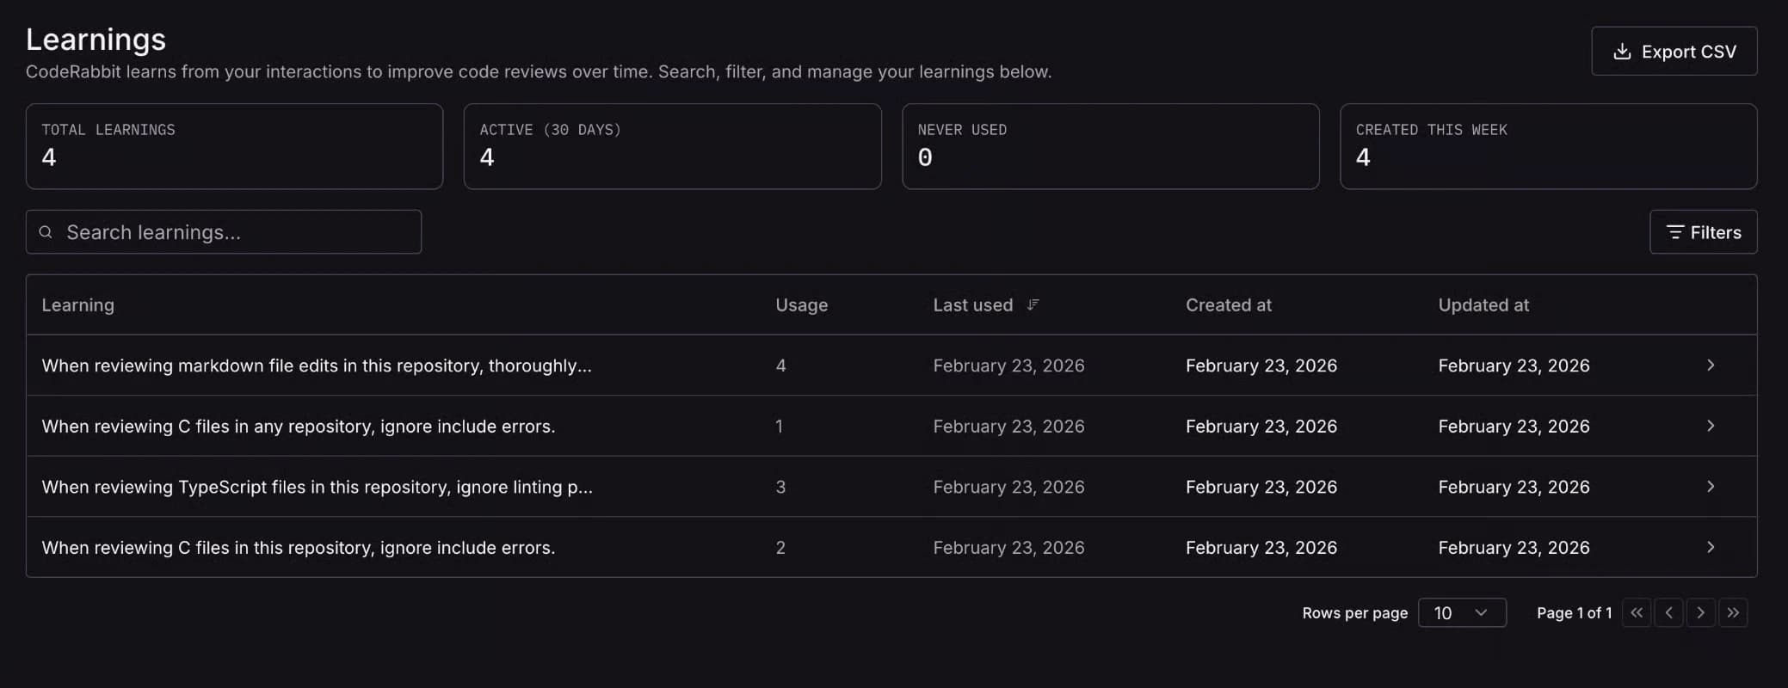Click usage value 3 in the TypeScript row
This screenshot has width=1788, height=688.
(780, 487)
